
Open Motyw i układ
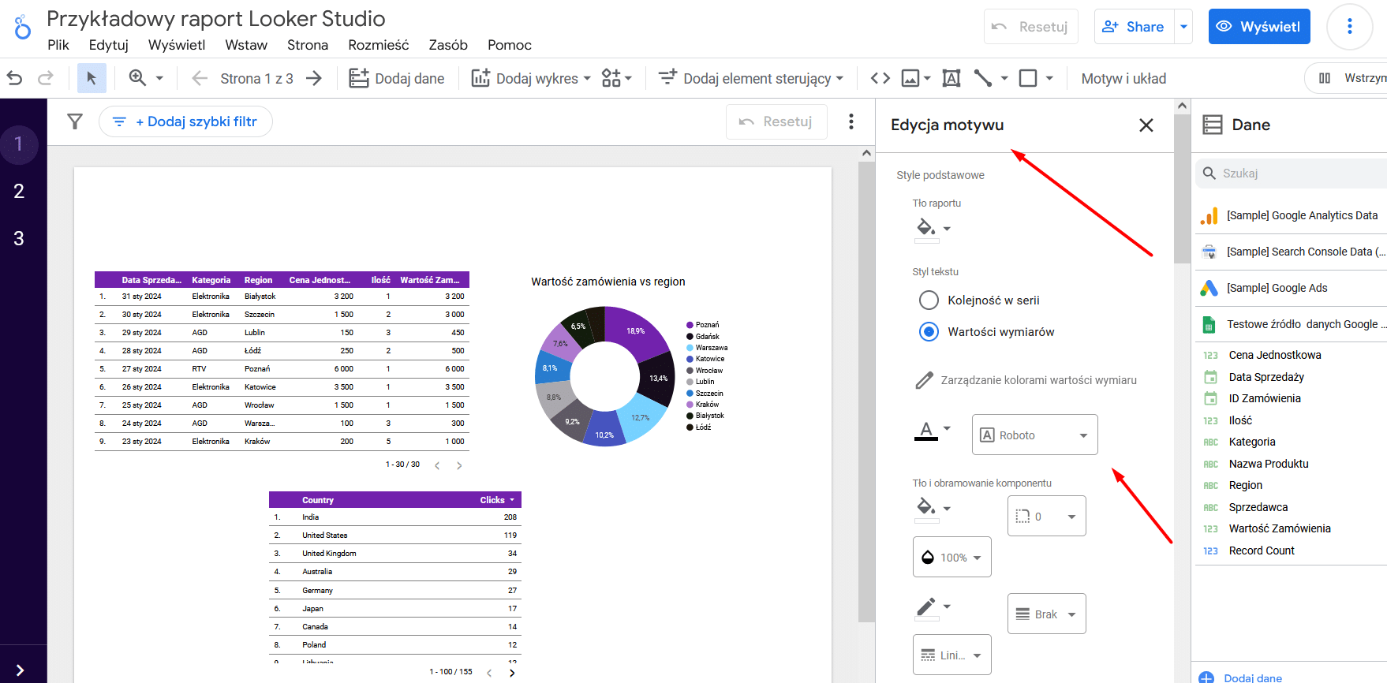click(1123, 78)
